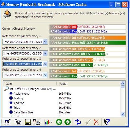
Task: Click the results list scrollbar thumb
Action: [123, 87]
